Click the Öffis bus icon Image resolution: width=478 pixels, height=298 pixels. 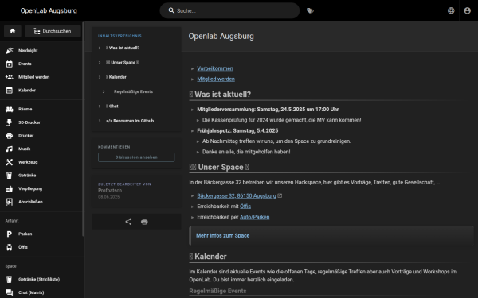click(10, 247)
